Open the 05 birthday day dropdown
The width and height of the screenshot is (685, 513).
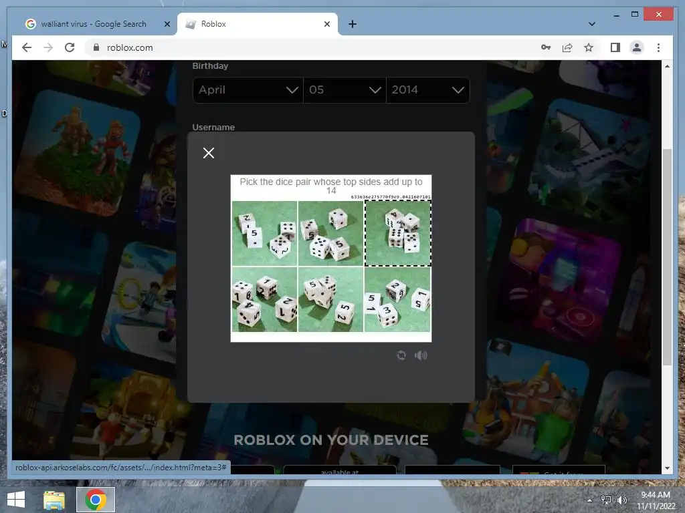[x=345, y=90]
